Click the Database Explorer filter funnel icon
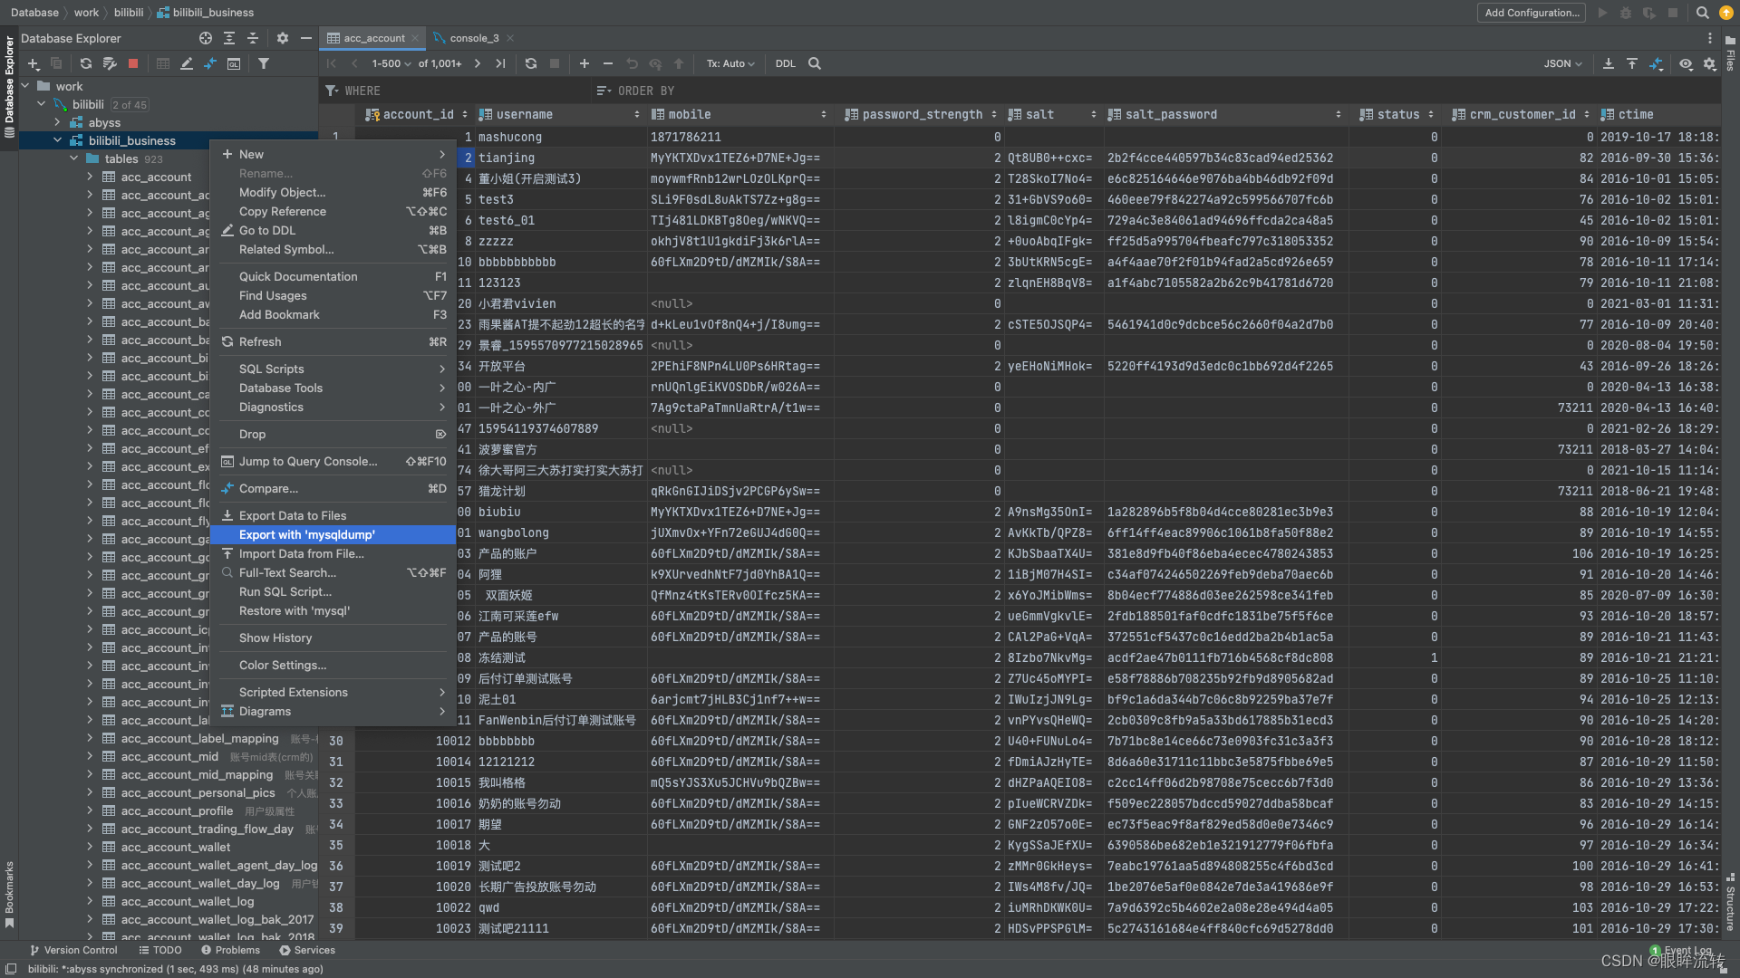The image size is (1740, 978). (264, 64)
